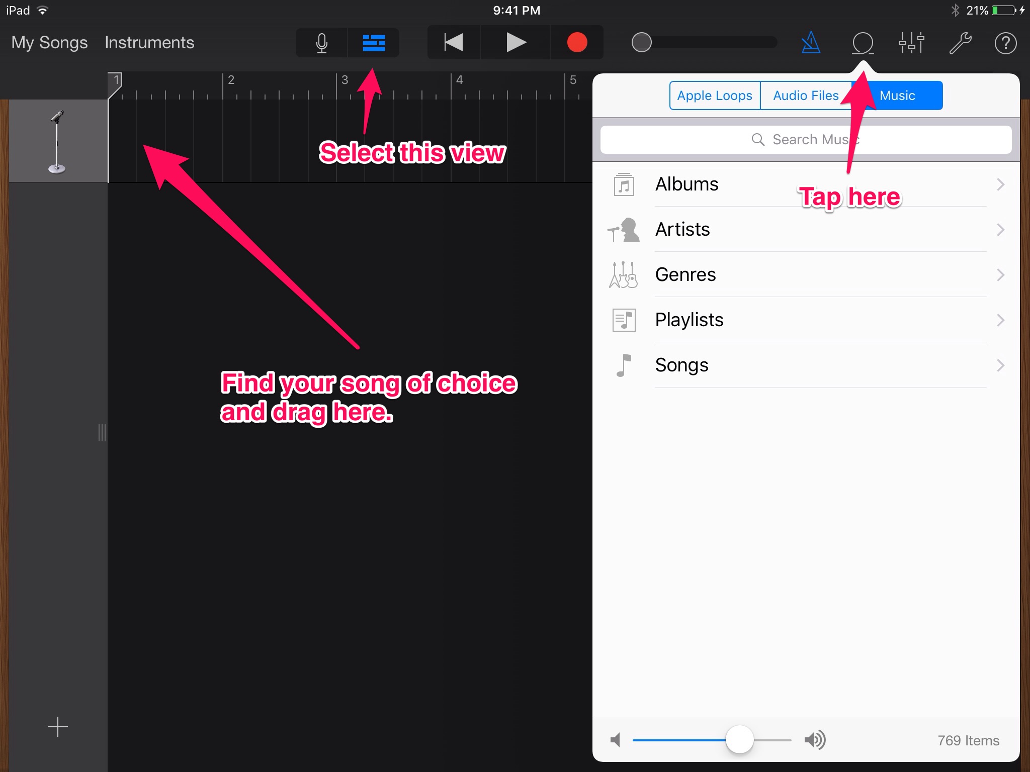Open the loop browser icon

[x=863, y=43]
